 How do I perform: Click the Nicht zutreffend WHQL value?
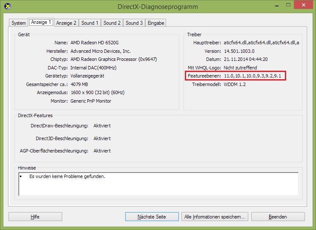[240, 68]
